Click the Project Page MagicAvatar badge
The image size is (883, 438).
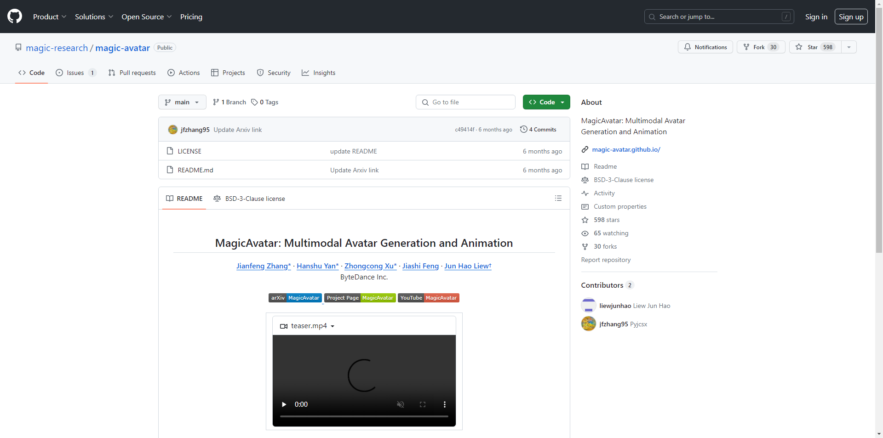(360, 298)
